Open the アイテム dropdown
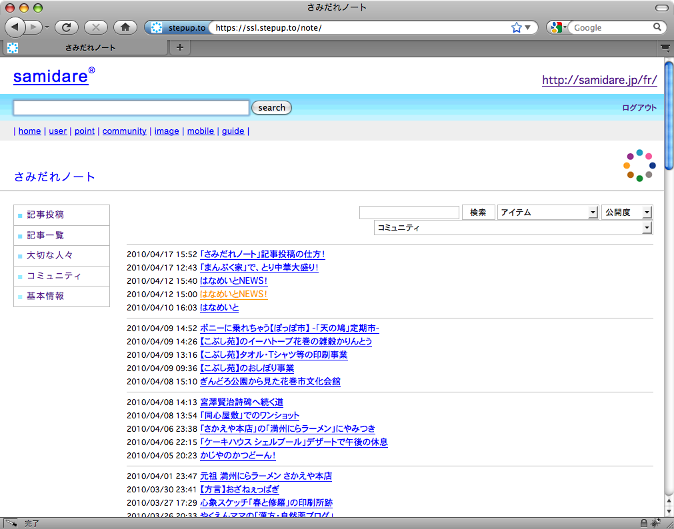 coord(547,213)
